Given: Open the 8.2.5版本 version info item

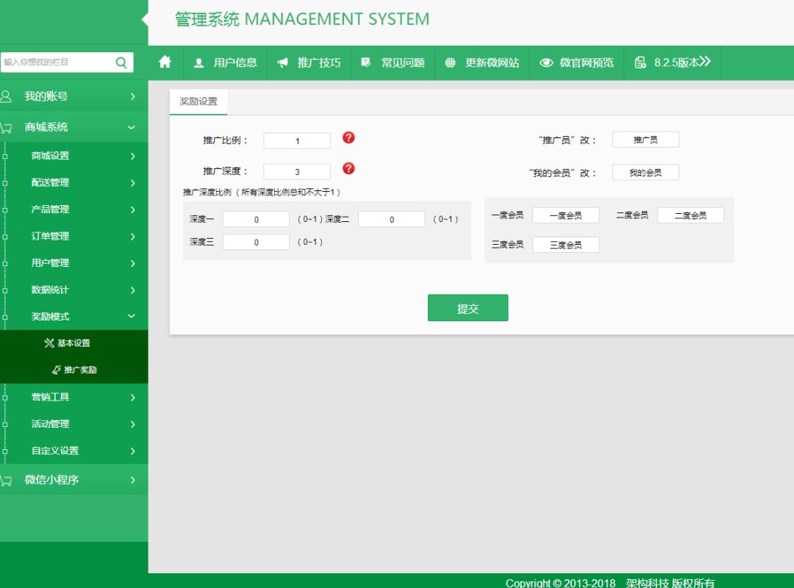Looking at the screenshot, I should click(673, 62).
